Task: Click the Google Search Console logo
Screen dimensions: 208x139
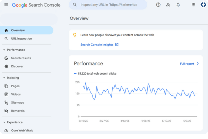Action: click(36, 5)
